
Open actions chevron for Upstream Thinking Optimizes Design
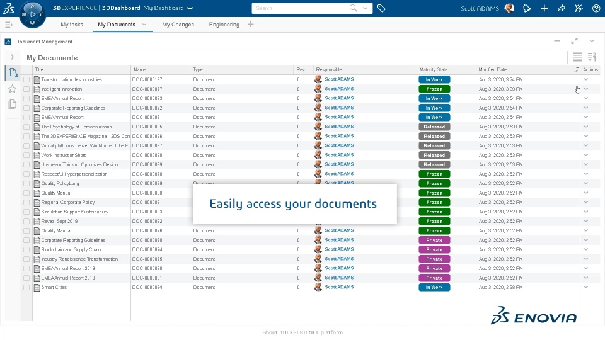(x=585, y=164)
